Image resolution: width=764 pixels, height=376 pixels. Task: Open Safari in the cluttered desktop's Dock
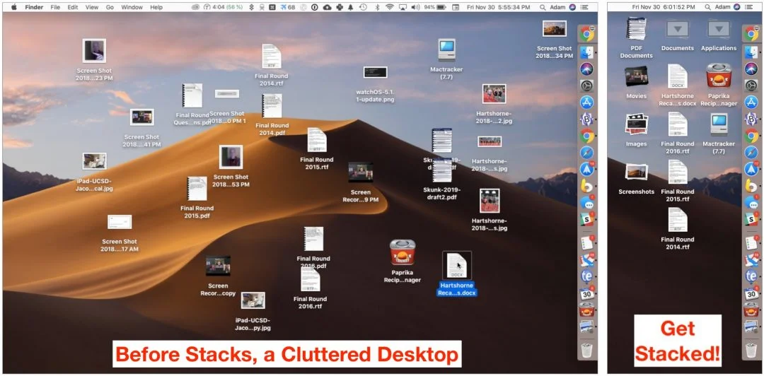587,153
